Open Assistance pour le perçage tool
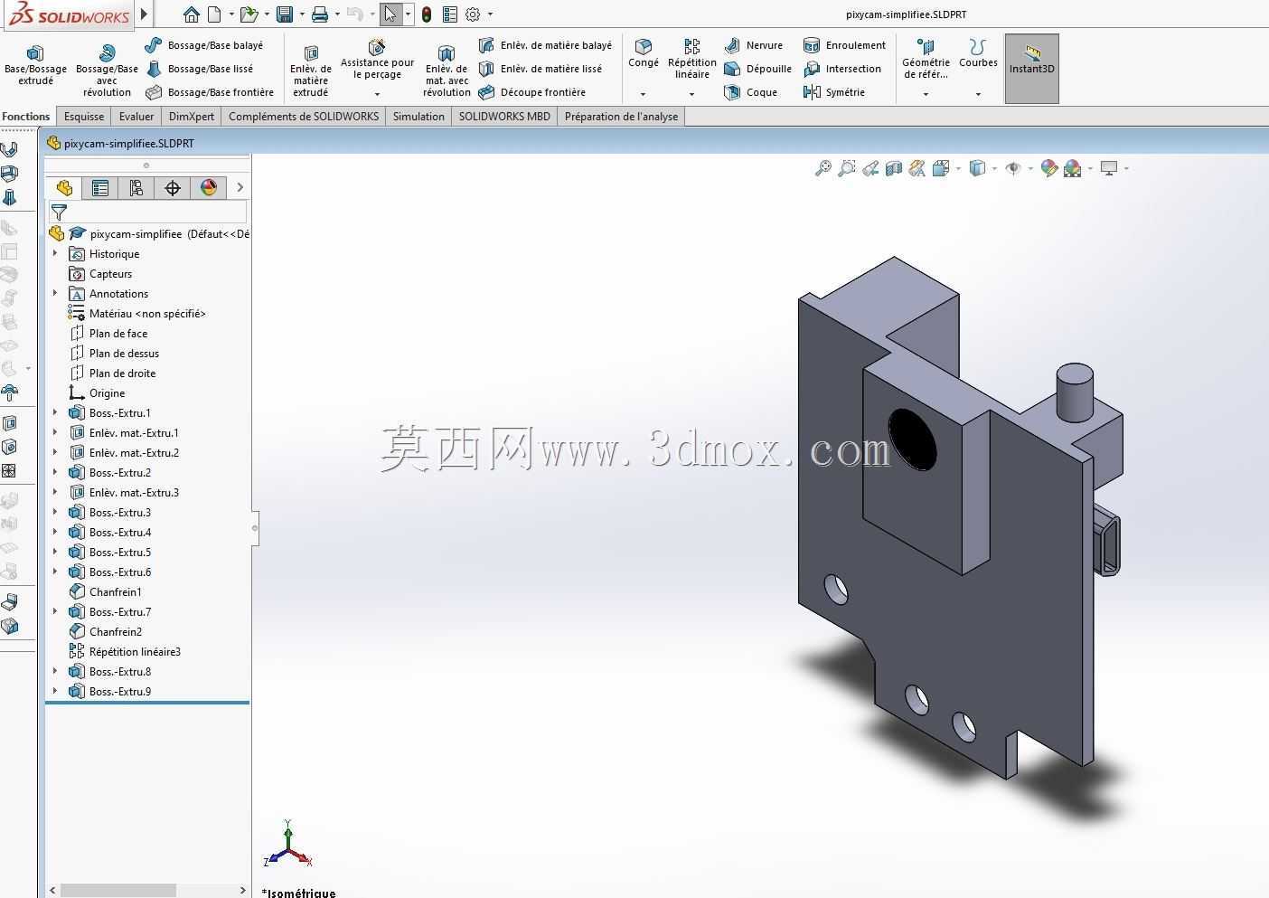This screenshot has width=1269, height=898. 377,60
